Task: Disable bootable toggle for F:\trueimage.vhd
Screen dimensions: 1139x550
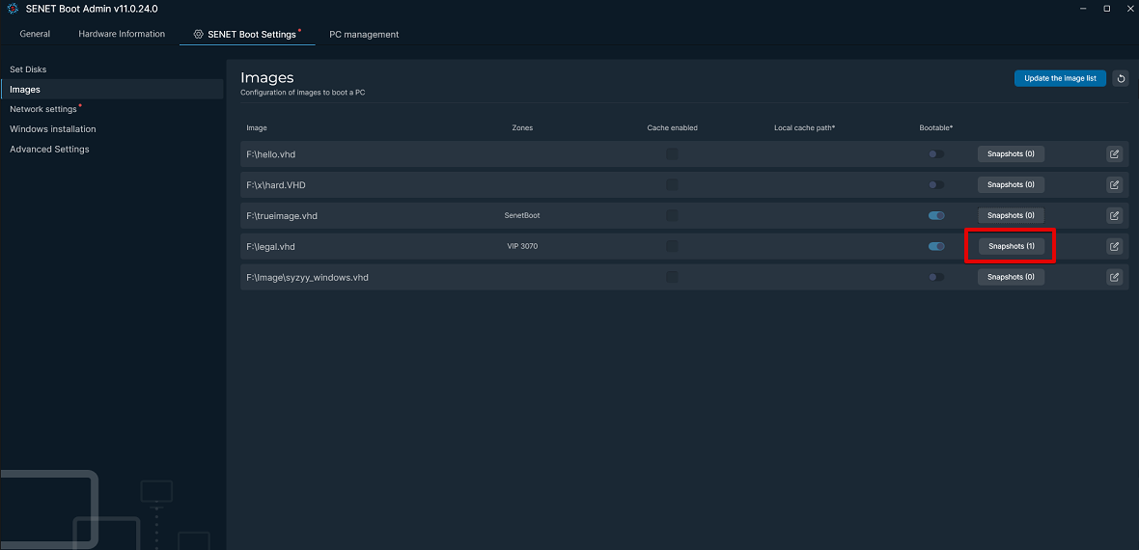Action: (936, 216)
